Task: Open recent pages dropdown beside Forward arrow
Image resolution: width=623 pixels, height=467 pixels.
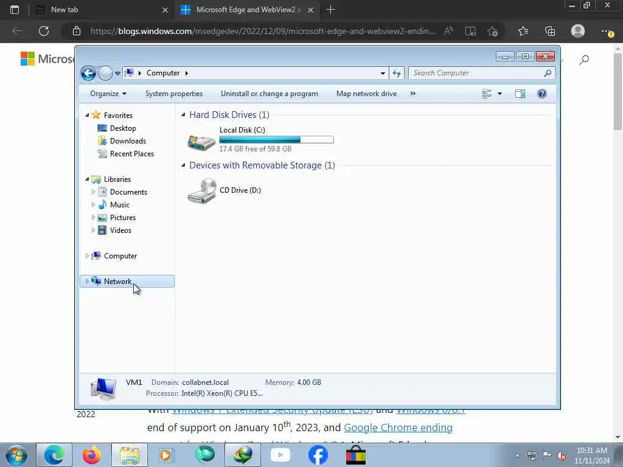Action: (117, 73)
